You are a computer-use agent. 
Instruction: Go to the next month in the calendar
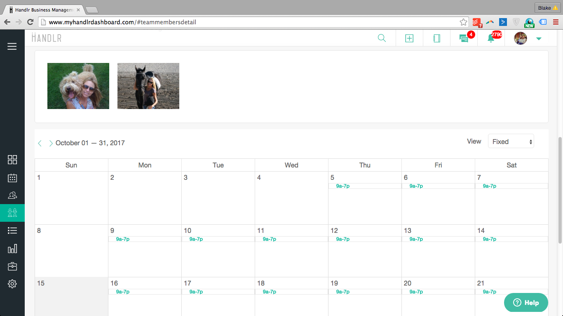pyautogui.click(x=51, y=143)
